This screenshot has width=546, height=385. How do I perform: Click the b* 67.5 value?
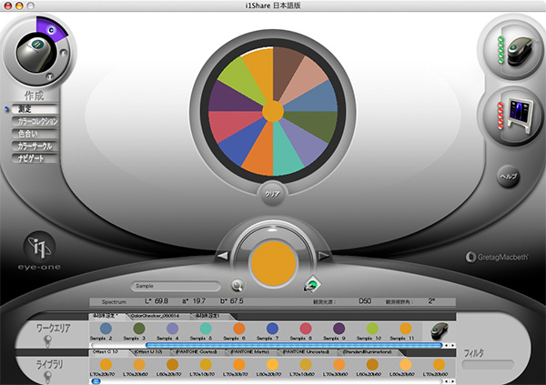(232, 301)
